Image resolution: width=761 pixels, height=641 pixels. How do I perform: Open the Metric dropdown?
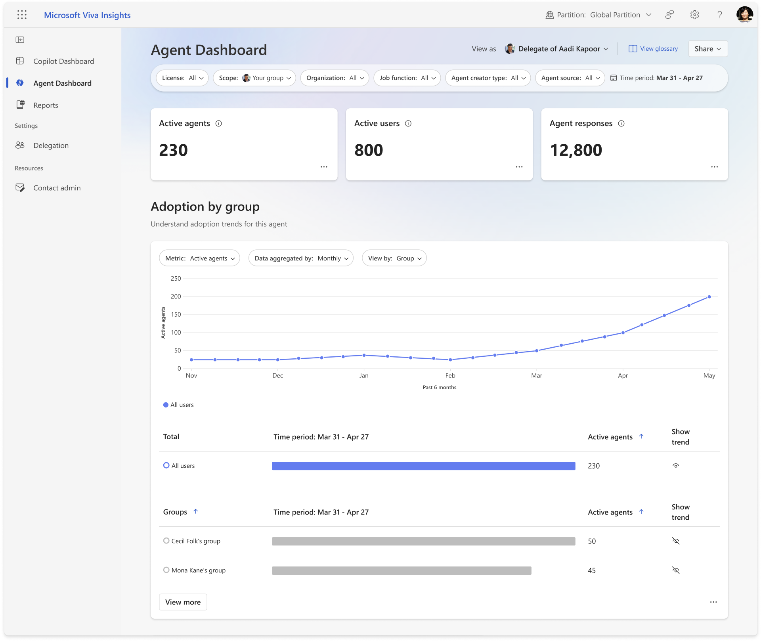(199, 258)
